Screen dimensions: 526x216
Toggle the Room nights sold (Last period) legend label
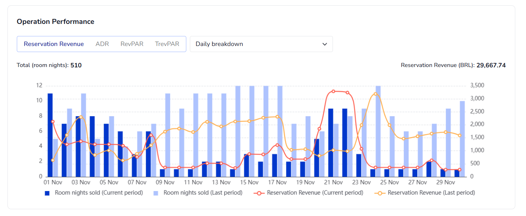(203, 193)
